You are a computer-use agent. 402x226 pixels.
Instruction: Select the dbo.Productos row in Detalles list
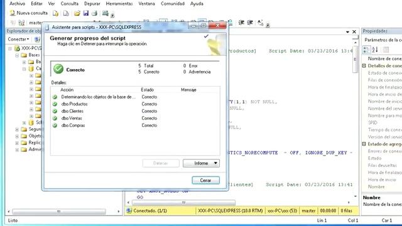pyautogui.click(x=135, y=104)
